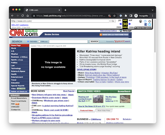165x135 pixels.
Task: Select THE WEB search radio button
Action: tap(28, 41)
